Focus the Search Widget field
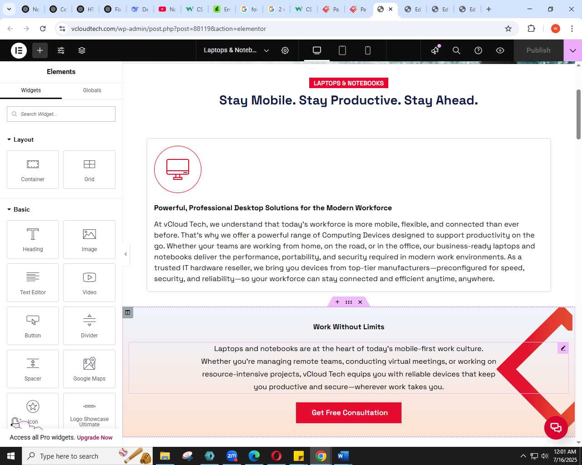 [61, 114]
